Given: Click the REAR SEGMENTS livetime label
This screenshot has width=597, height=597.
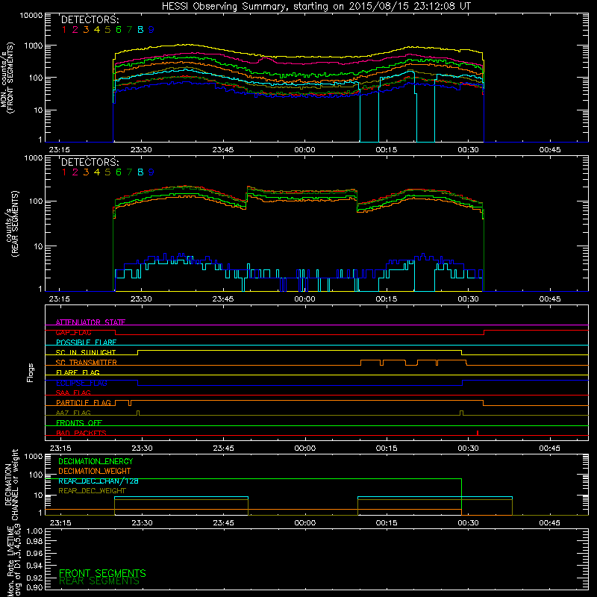Looking at the screenshot, I should 99,582.
